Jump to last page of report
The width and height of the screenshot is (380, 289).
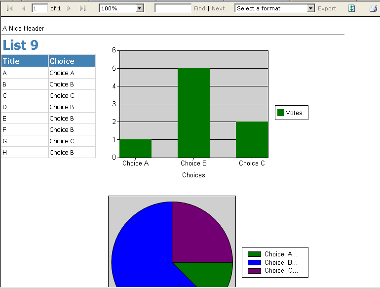82,8
